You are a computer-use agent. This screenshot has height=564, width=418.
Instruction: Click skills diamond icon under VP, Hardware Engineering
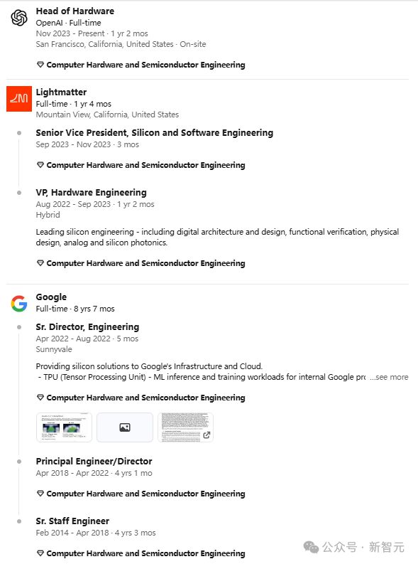click(x=40, y=263)
